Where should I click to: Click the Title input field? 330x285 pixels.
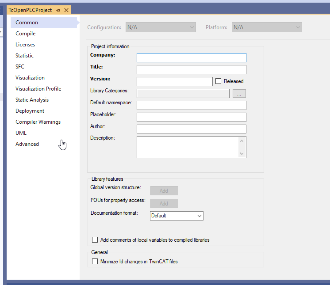tap(192, 69)
